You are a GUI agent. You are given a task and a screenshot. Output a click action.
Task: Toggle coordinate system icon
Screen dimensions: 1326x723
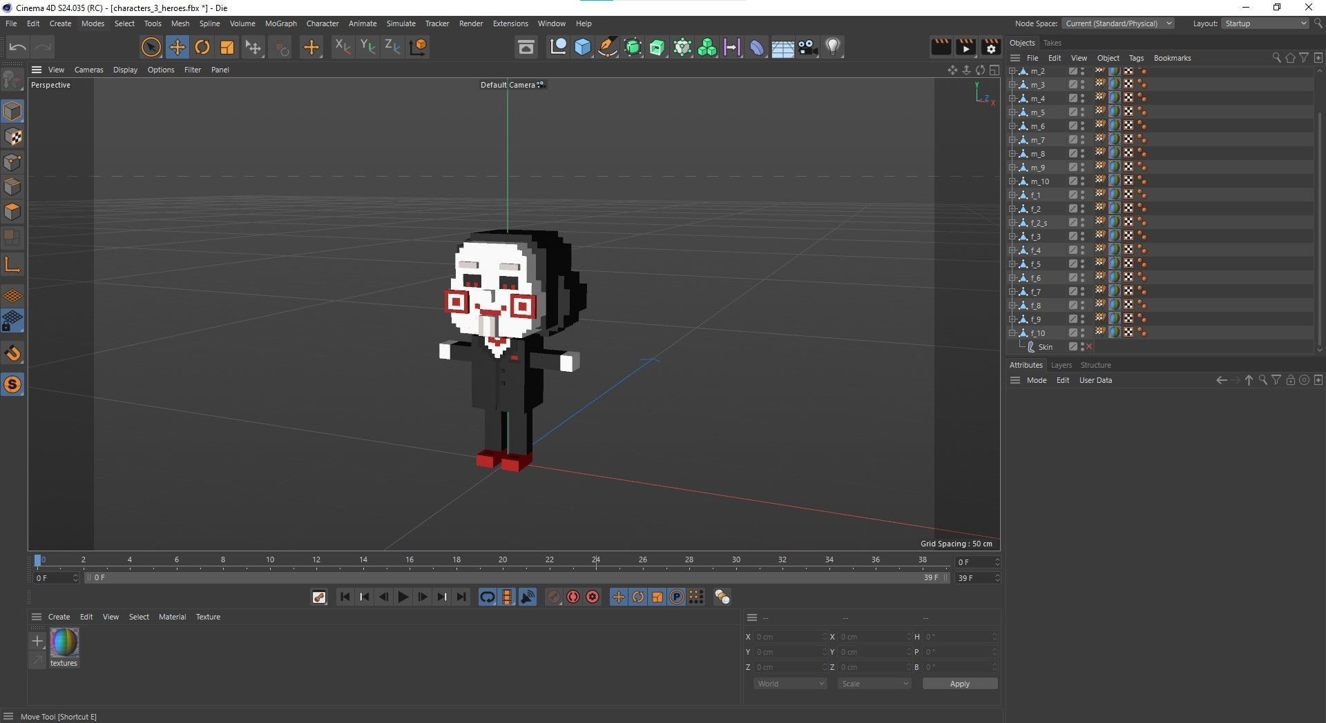click(419, 47)
